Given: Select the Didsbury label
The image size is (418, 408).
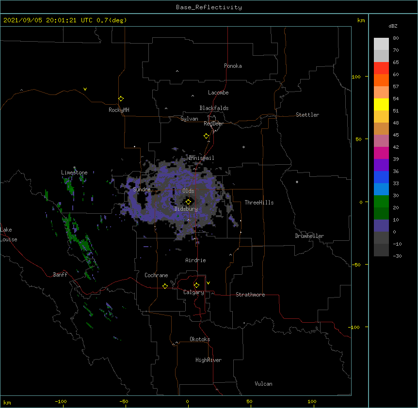Looking at the screenshot, I should coord(186,209).
